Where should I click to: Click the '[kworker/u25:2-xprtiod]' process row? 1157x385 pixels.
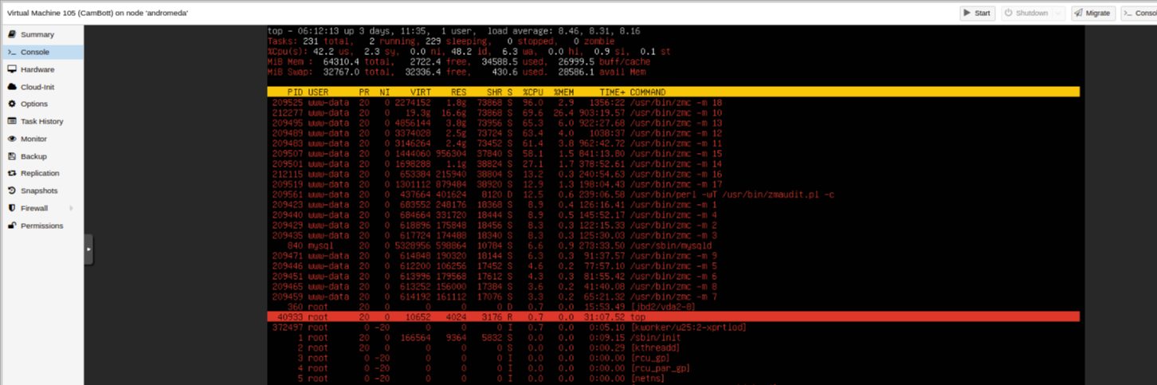tap(673, 327)
